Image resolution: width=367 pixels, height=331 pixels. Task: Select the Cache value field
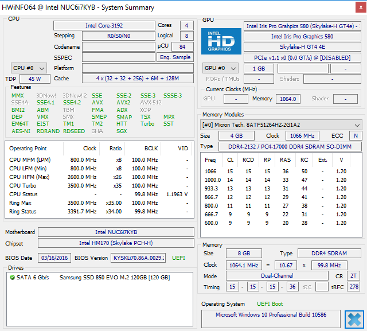138,79
